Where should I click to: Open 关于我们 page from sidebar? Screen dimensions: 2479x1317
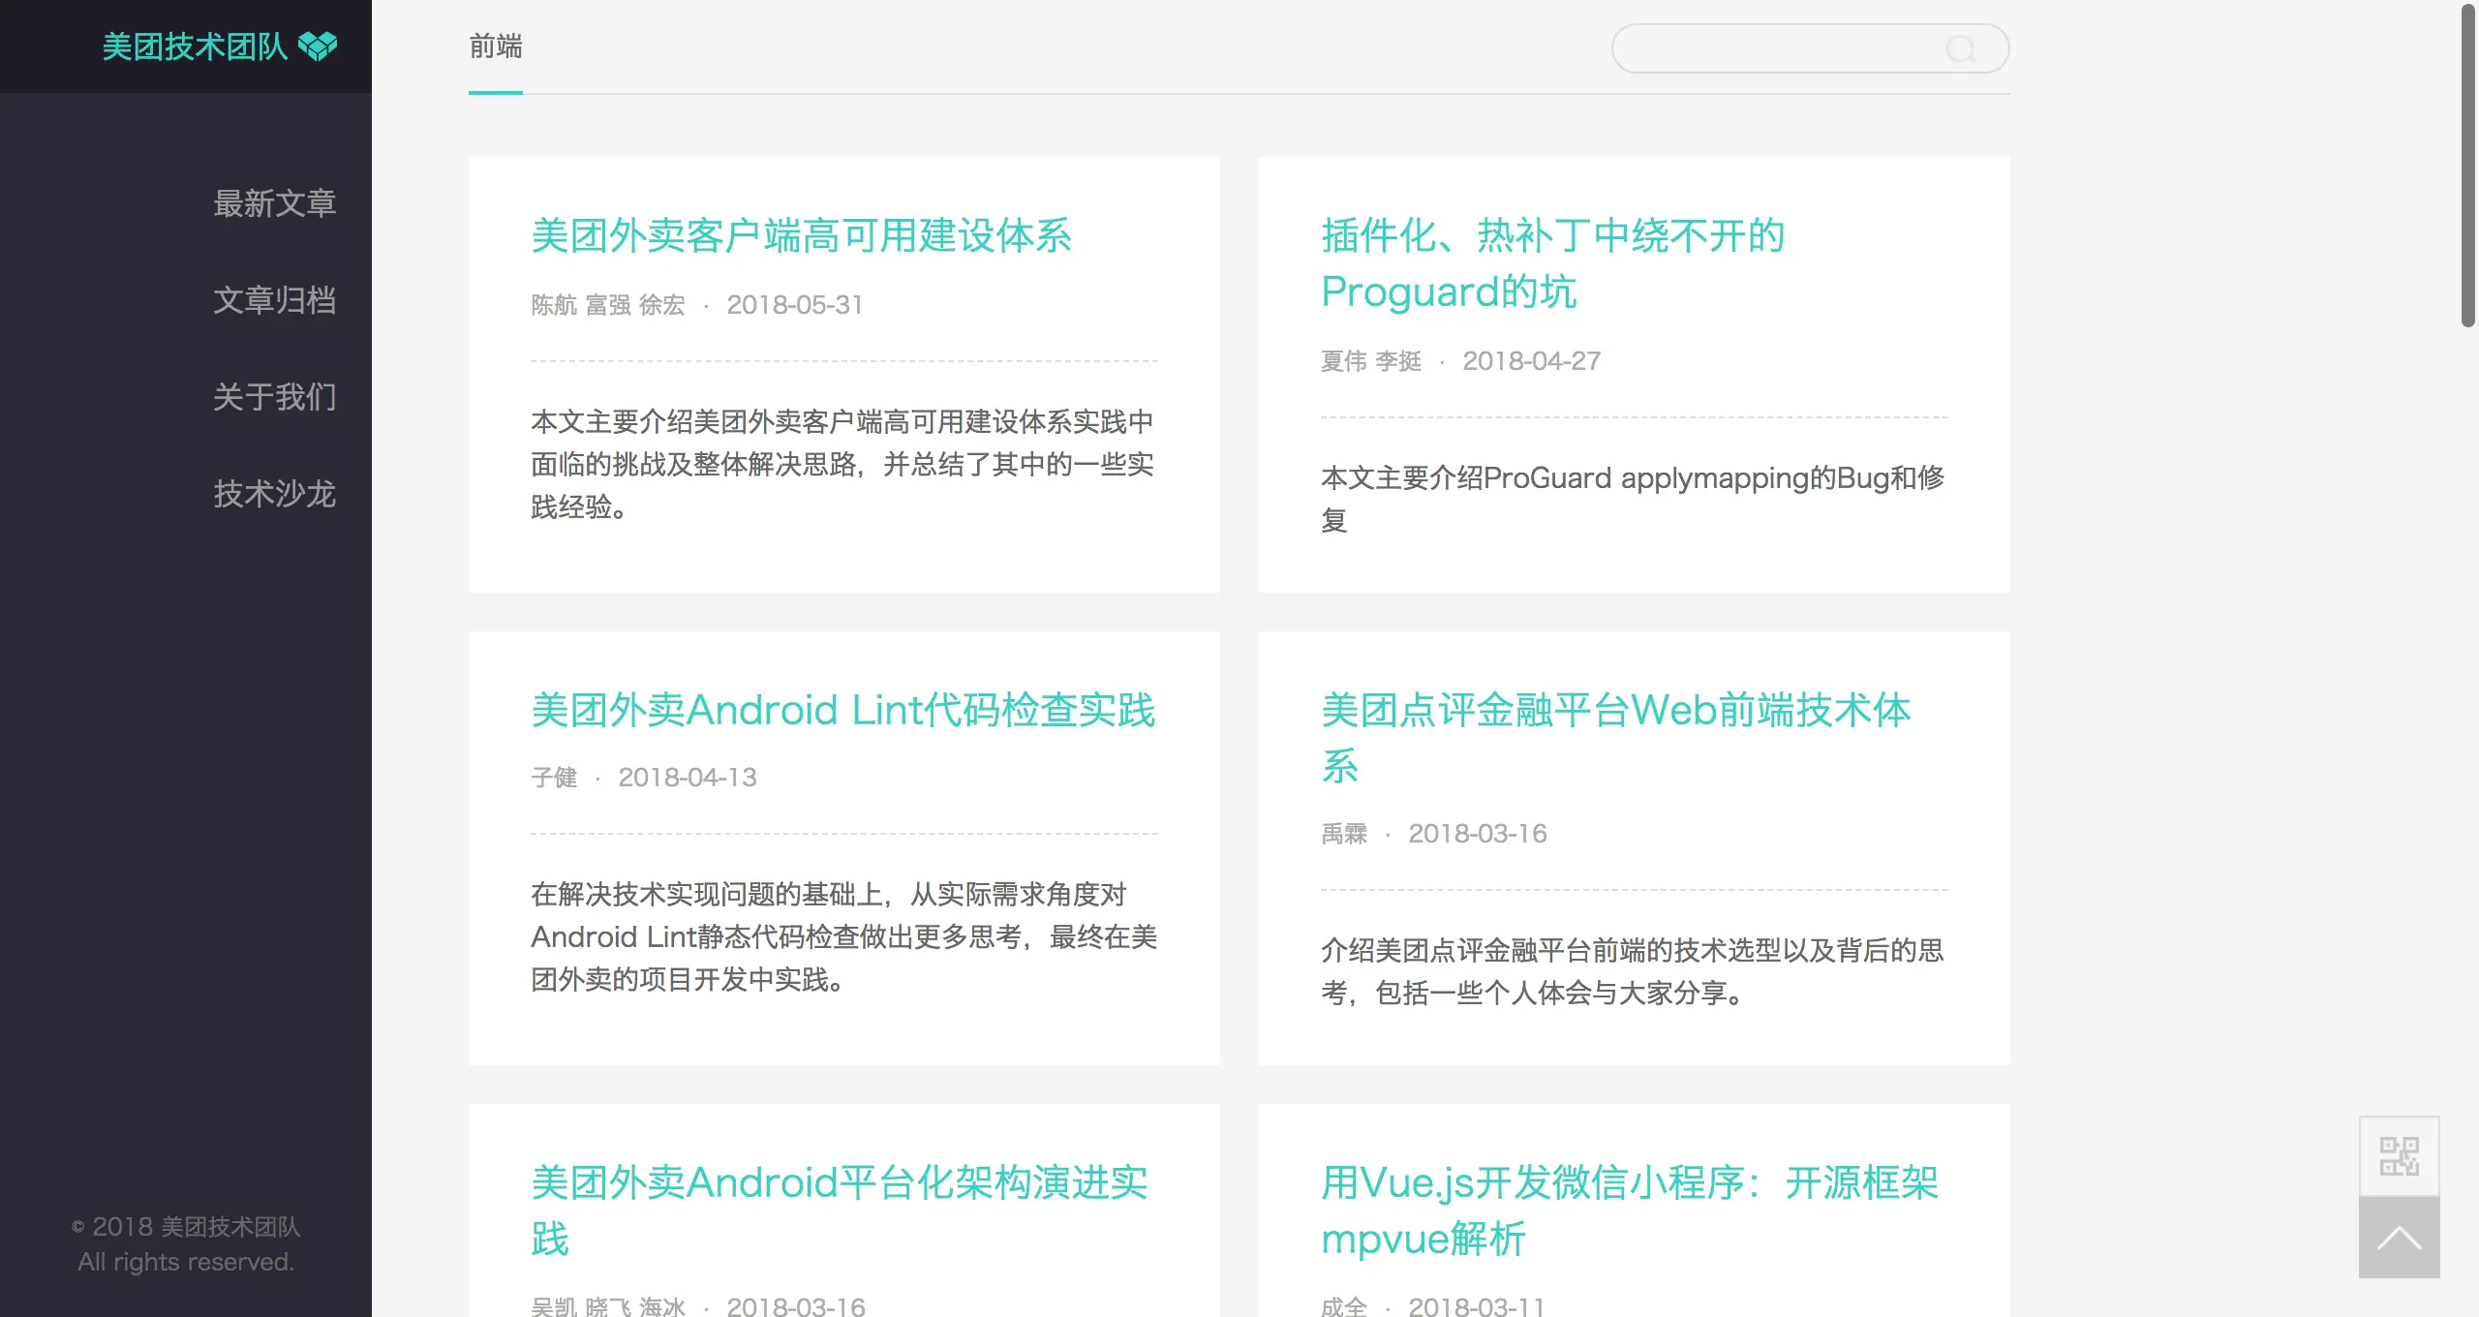[274, 397]
